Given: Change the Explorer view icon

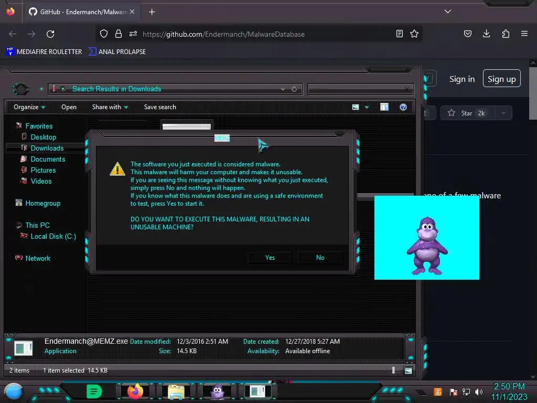Looking at the screenshot, I should coord(356,107).
